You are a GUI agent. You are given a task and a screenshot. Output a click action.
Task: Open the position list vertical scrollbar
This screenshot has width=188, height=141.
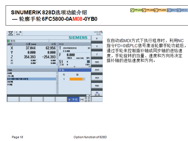click(57, 56)
